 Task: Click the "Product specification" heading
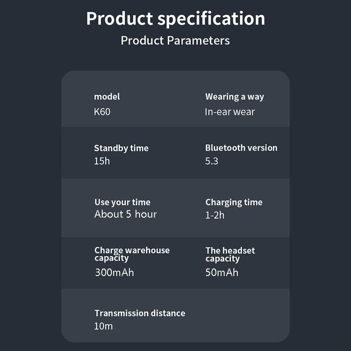[175, 19]
